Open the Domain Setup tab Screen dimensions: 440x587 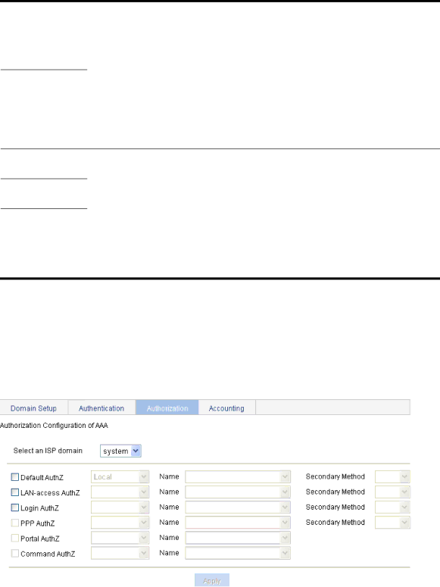34,408
